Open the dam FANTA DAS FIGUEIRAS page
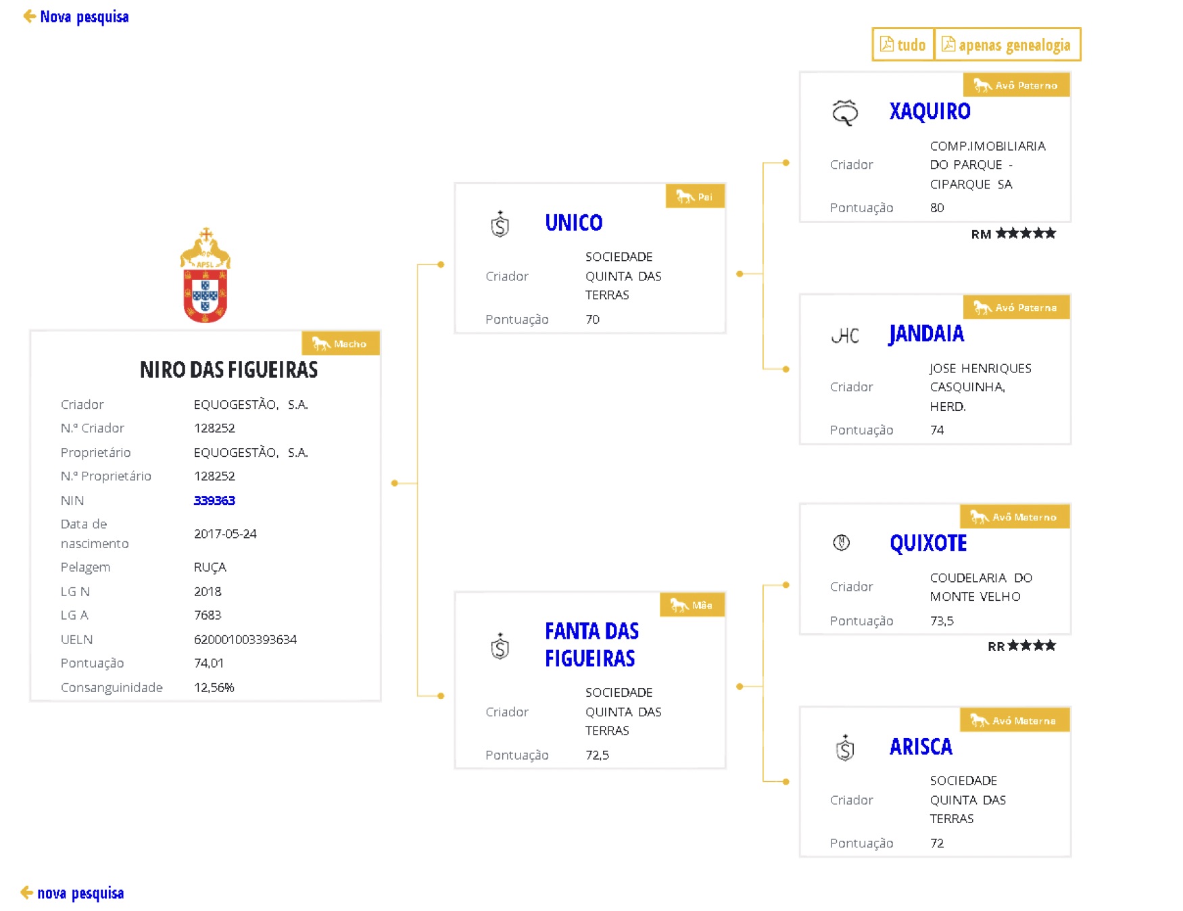This screenshot has width=1183, height=911. coord(591,645)
